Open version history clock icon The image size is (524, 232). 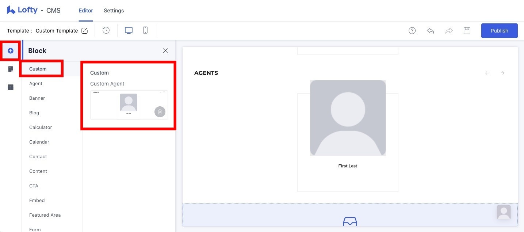click(x=106, y=30)
